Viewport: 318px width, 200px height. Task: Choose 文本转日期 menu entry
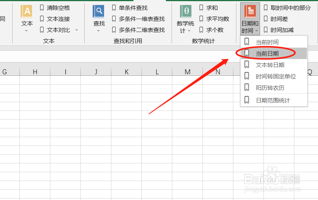[274, 65]
